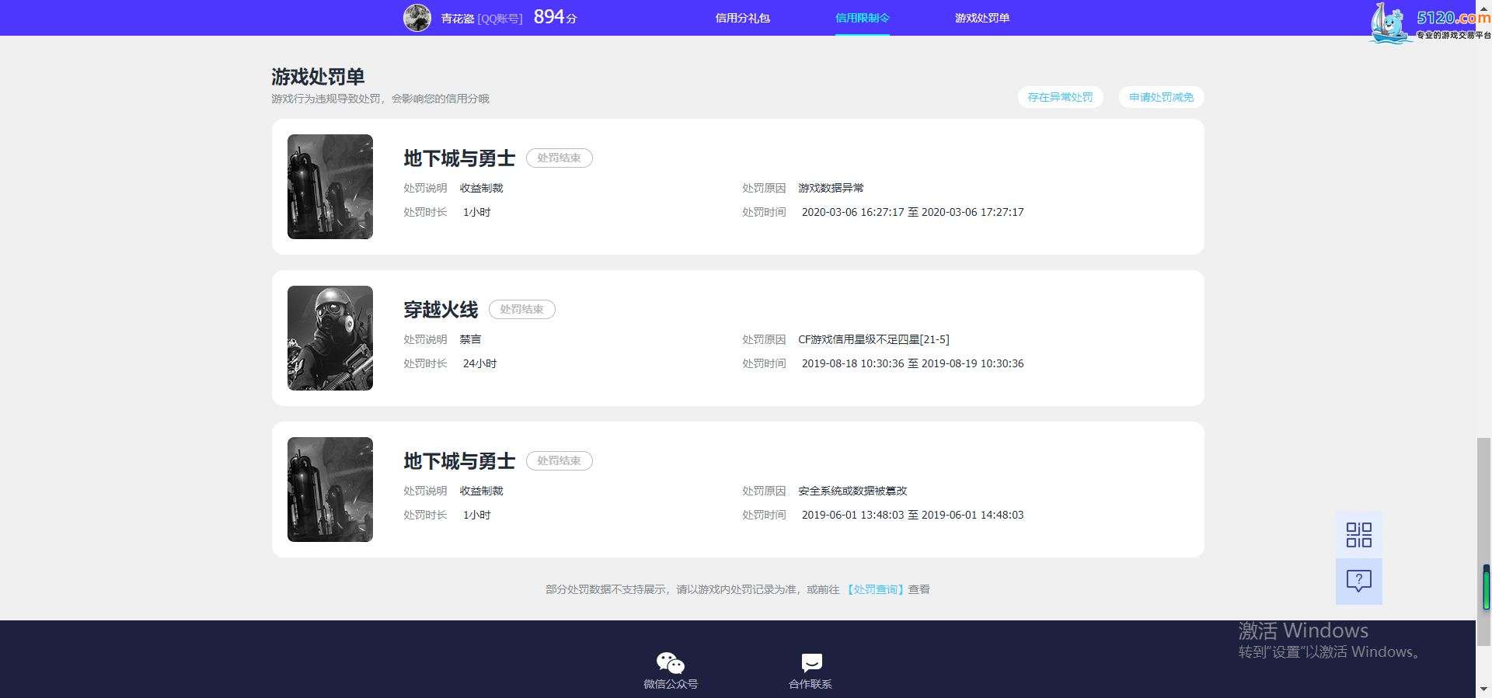Click reason text CF游戏信用星级不足四星[21-5]
Screen dimensions: 1492x698
tap(873, 339)
